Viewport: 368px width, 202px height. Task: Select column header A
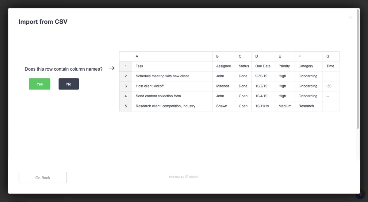click(x=172, y=56)
